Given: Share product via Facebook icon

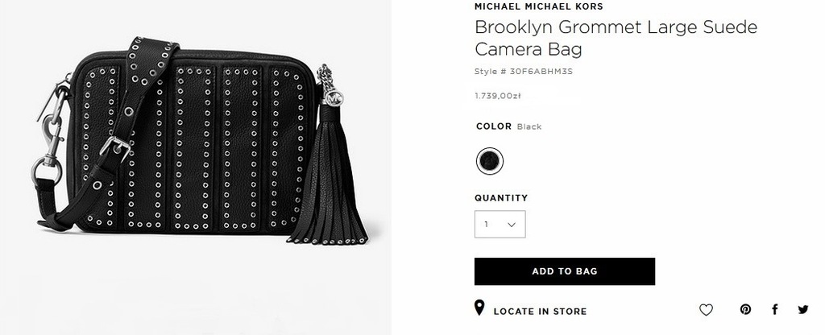Looking at the screenshot, I should [774, 309].
